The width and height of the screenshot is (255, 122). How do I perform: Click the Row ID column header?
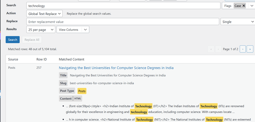[42, 59]
